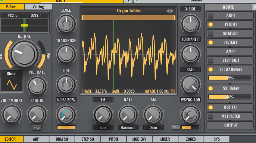Screen dimensions: 256x143
Task: Toggle the SHAPER1 route switch
Action: point(211,34)
